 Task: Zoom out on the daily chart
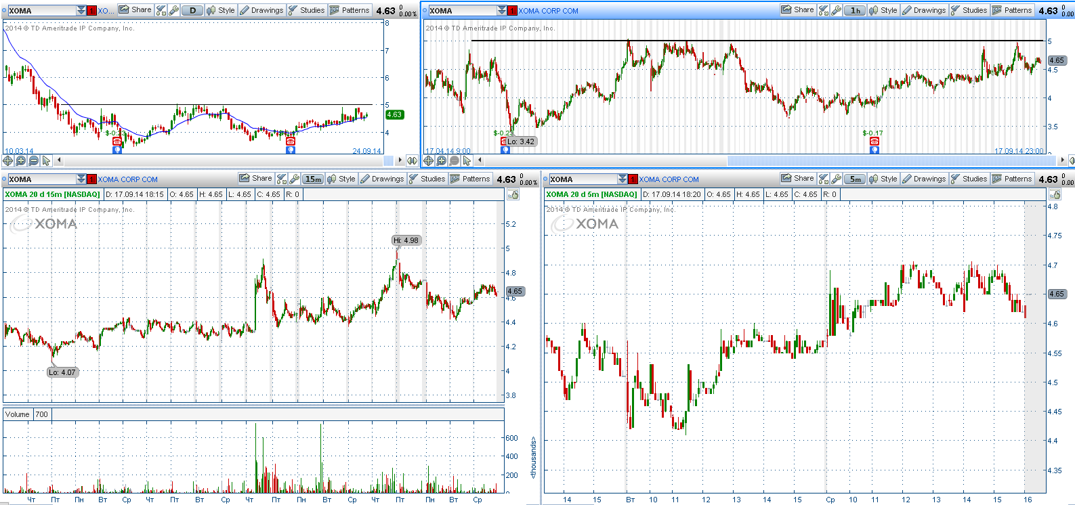33,160
